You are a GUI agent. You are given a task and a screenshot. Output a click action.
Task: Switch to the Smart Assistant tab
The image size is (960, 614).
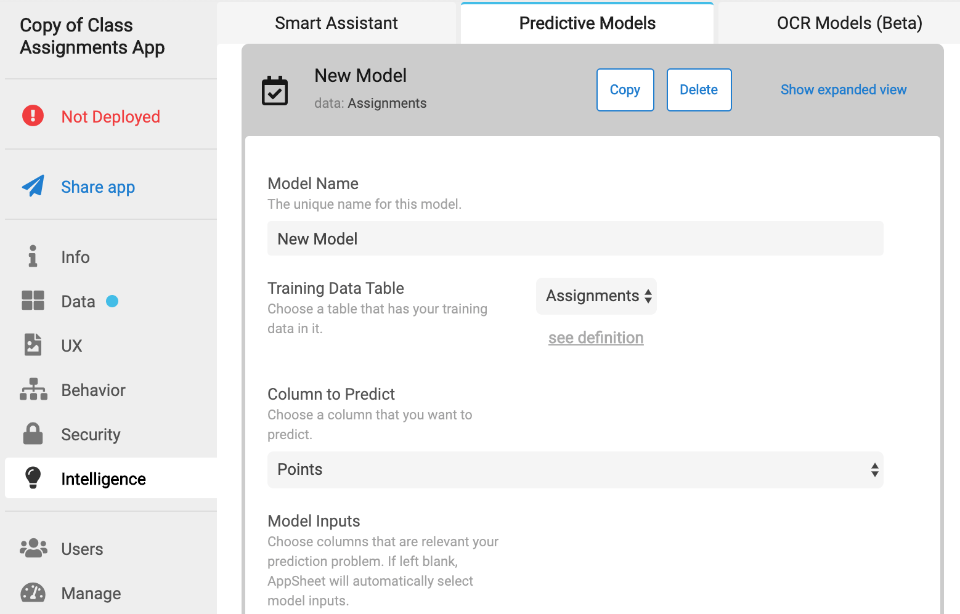click(336, 23)
